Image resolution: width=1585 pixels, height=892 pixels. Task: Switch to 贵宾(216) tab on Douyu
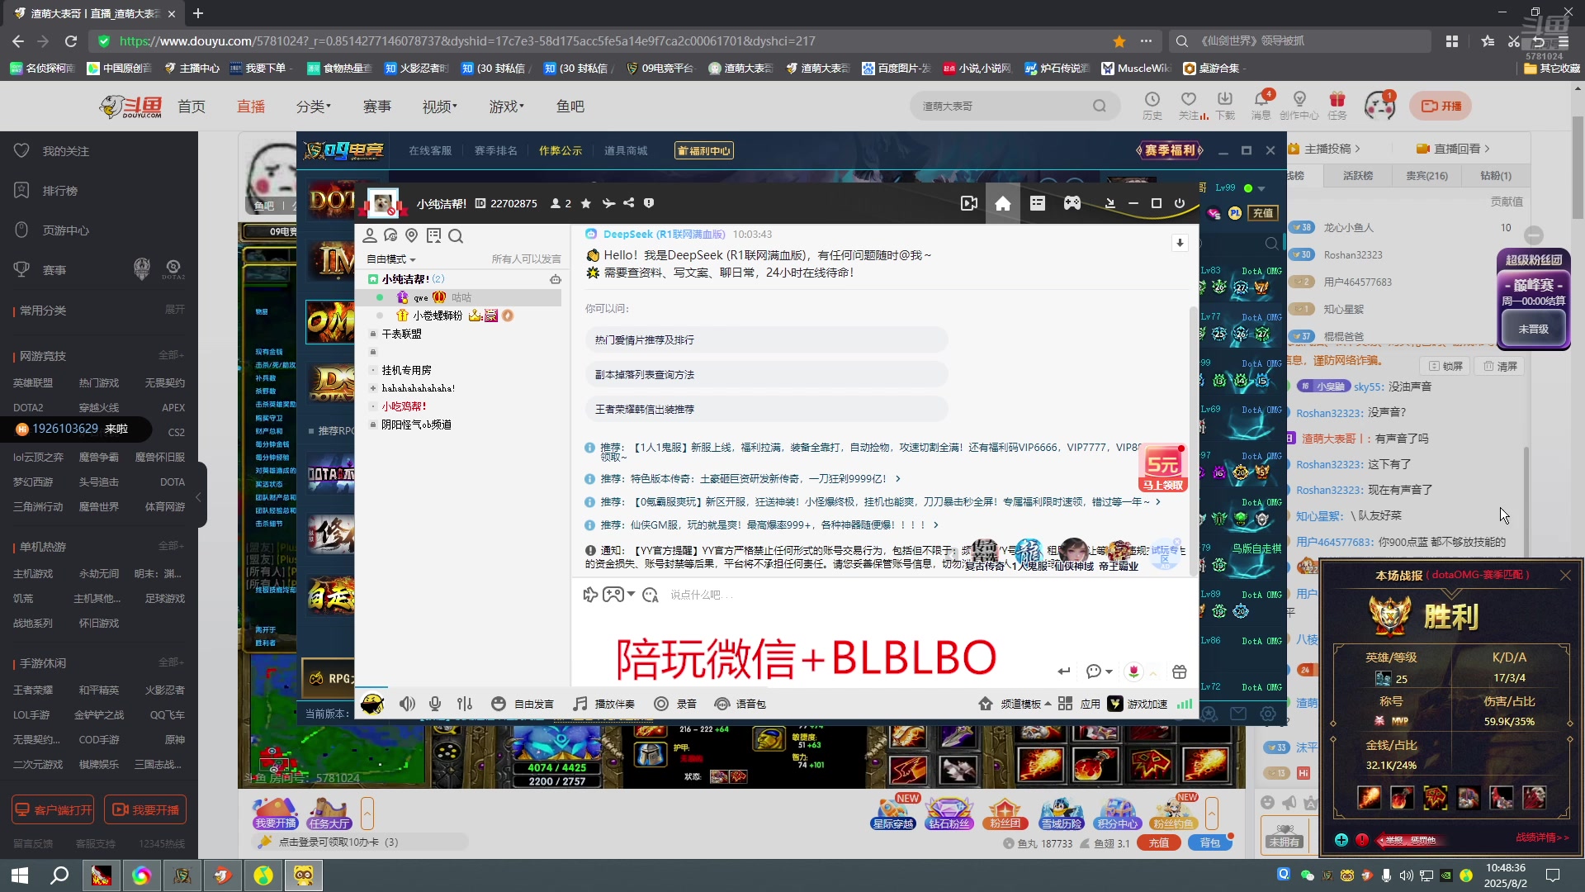click(x=1426, y=175)
